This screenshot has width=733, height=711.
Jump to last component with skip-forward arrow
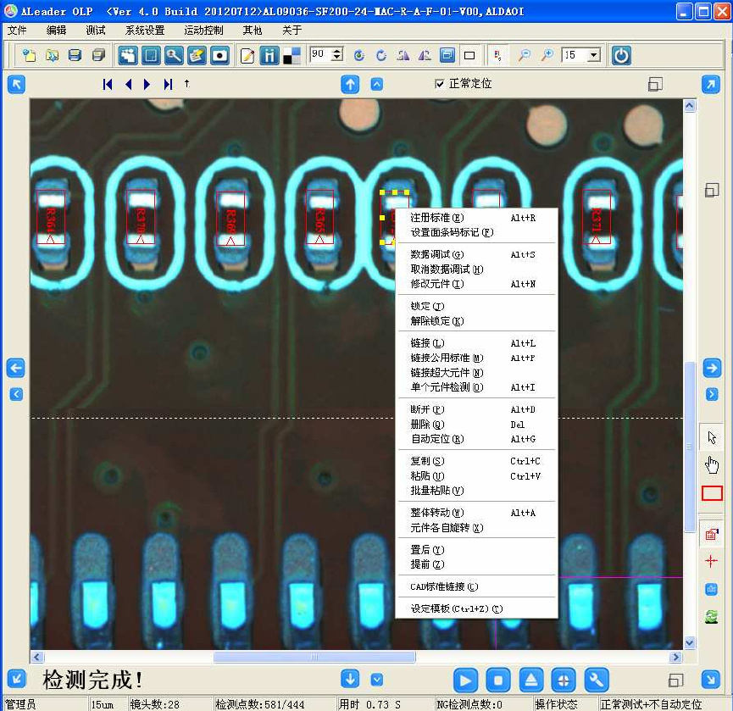tap(168, 84)
